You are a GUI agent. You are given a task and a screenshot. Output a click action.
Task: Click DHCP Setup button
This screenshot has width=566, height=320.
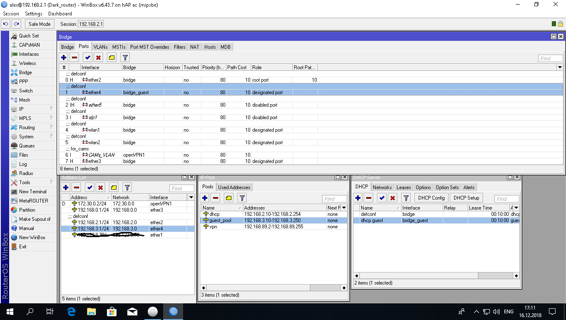[x=466, y=198]
